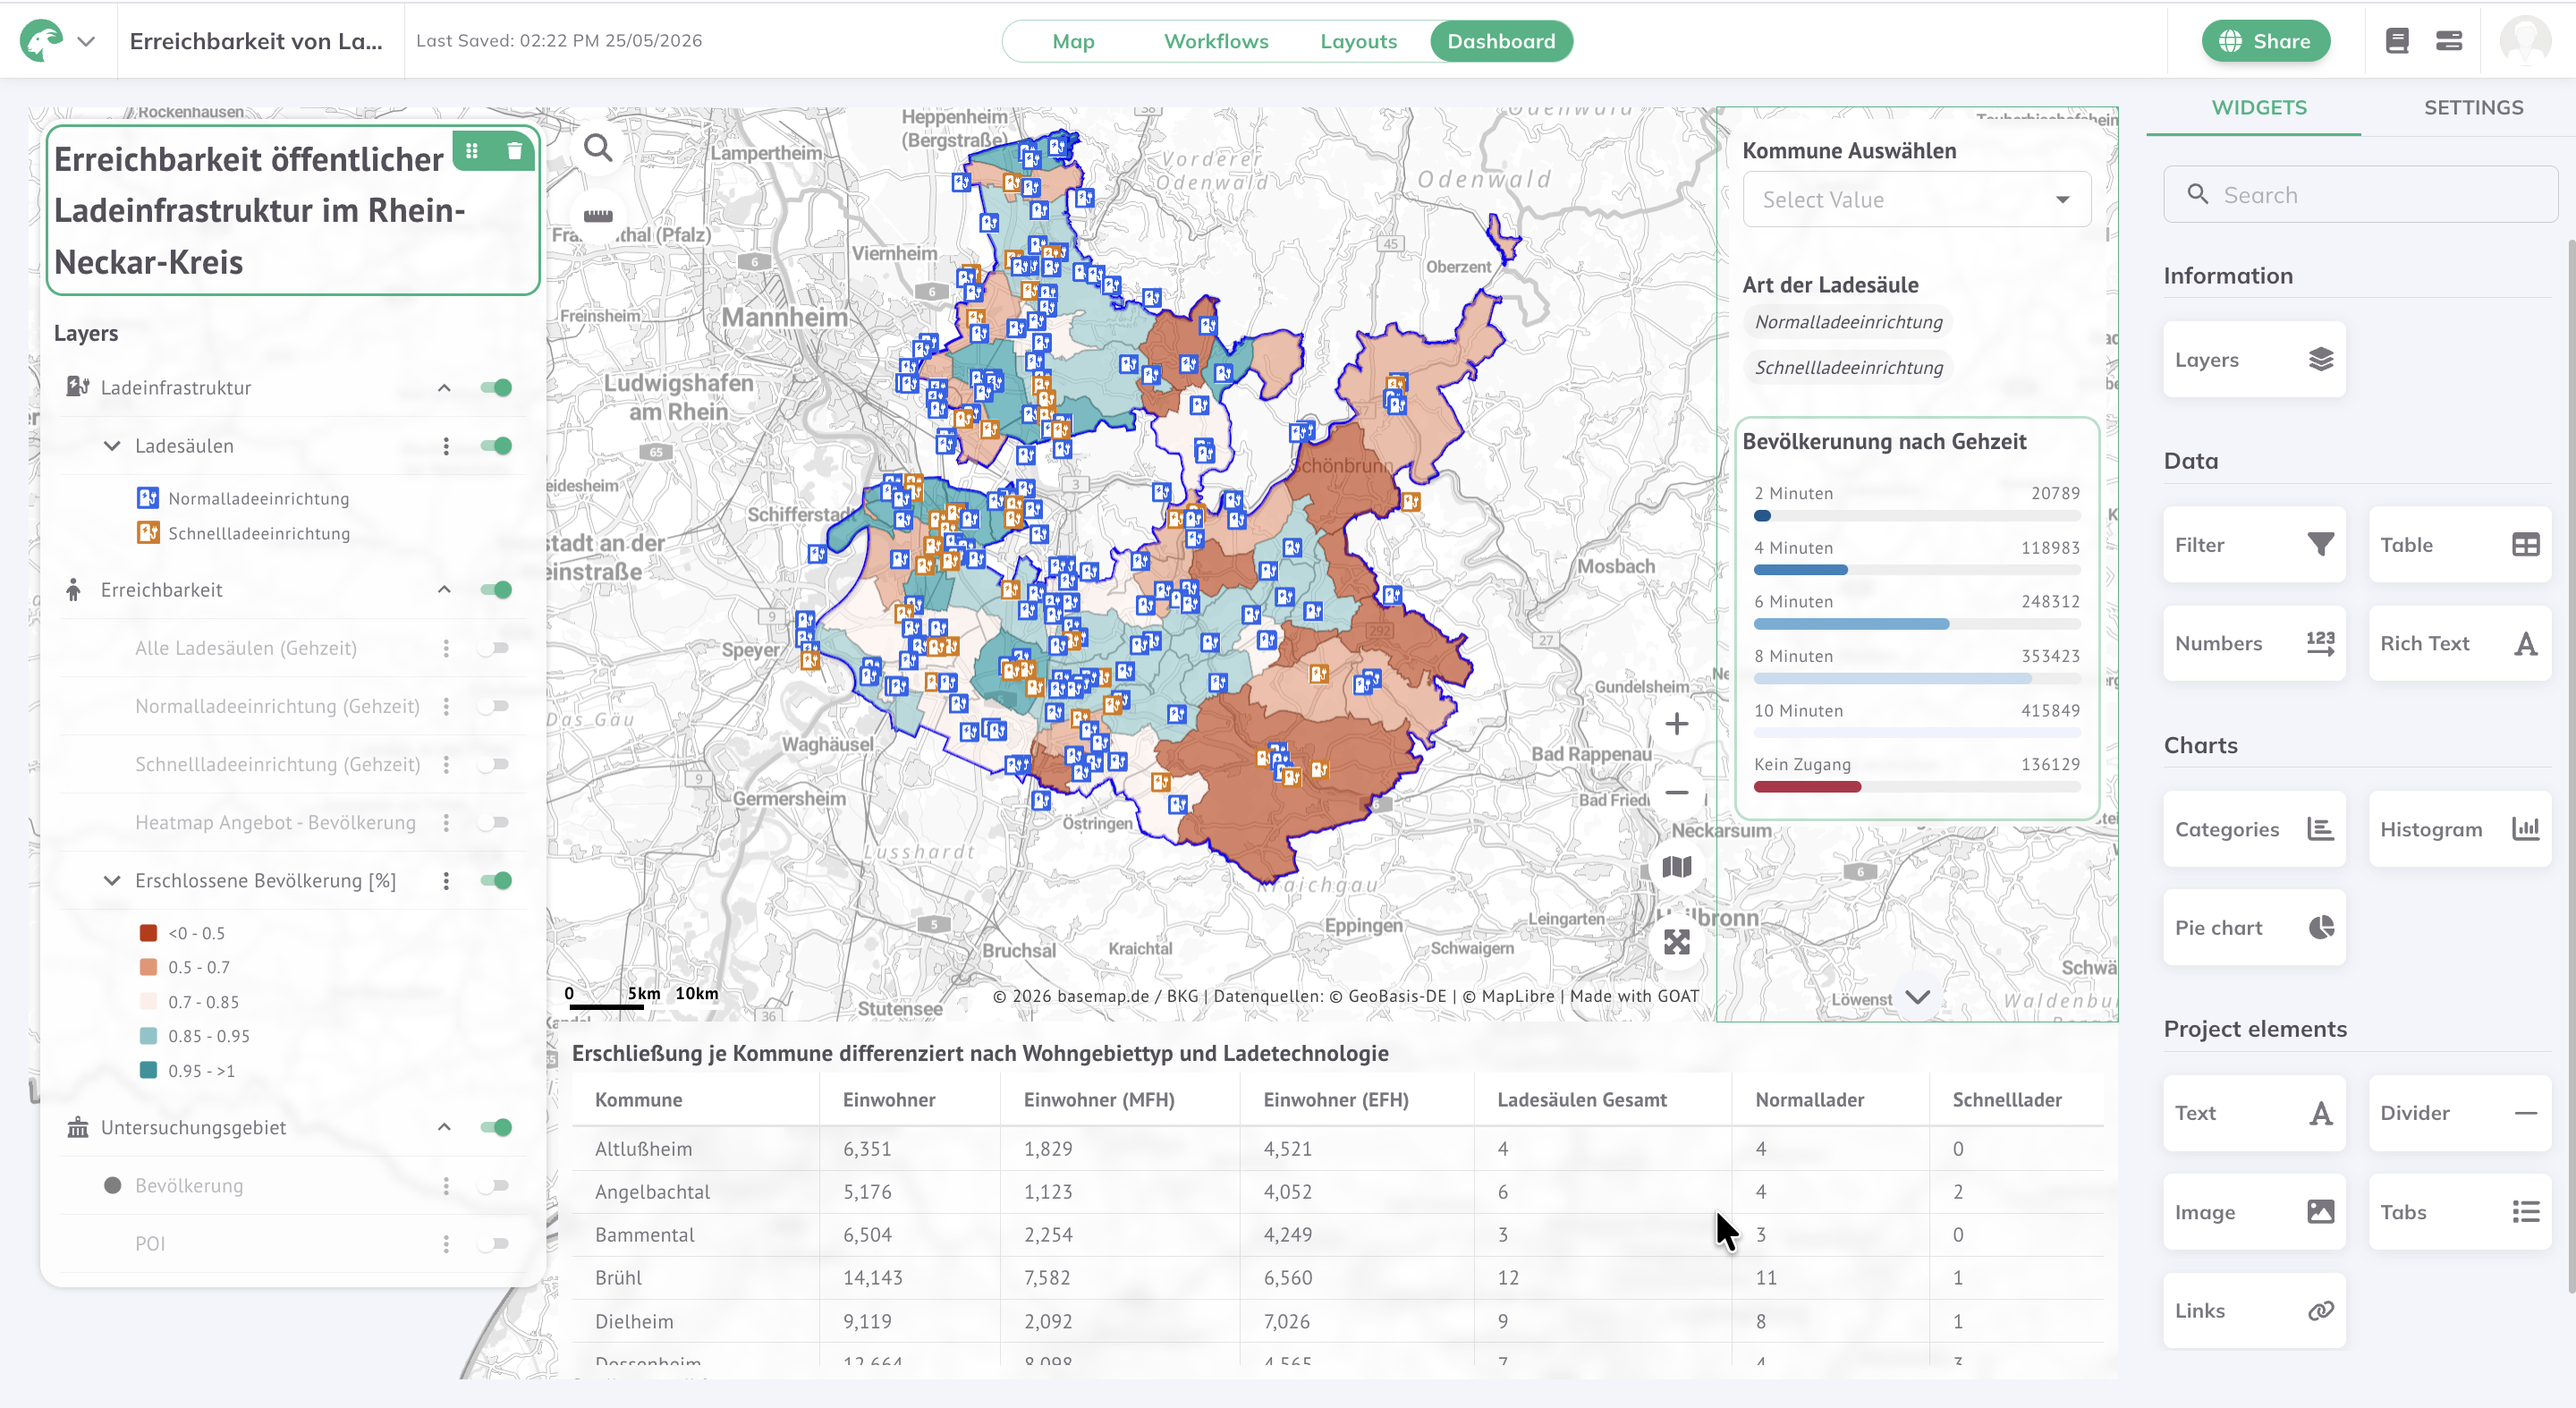Select the Dashboard tab
This screenshot has height=1408, width=2576.
[x=1501, y=41]
